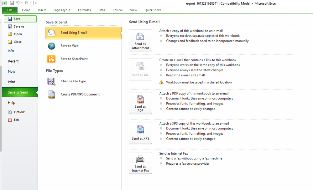Click 'Attach a PDF copy of this workbook' text
Screen dimensions: 313x190
[x=194, y=94]
